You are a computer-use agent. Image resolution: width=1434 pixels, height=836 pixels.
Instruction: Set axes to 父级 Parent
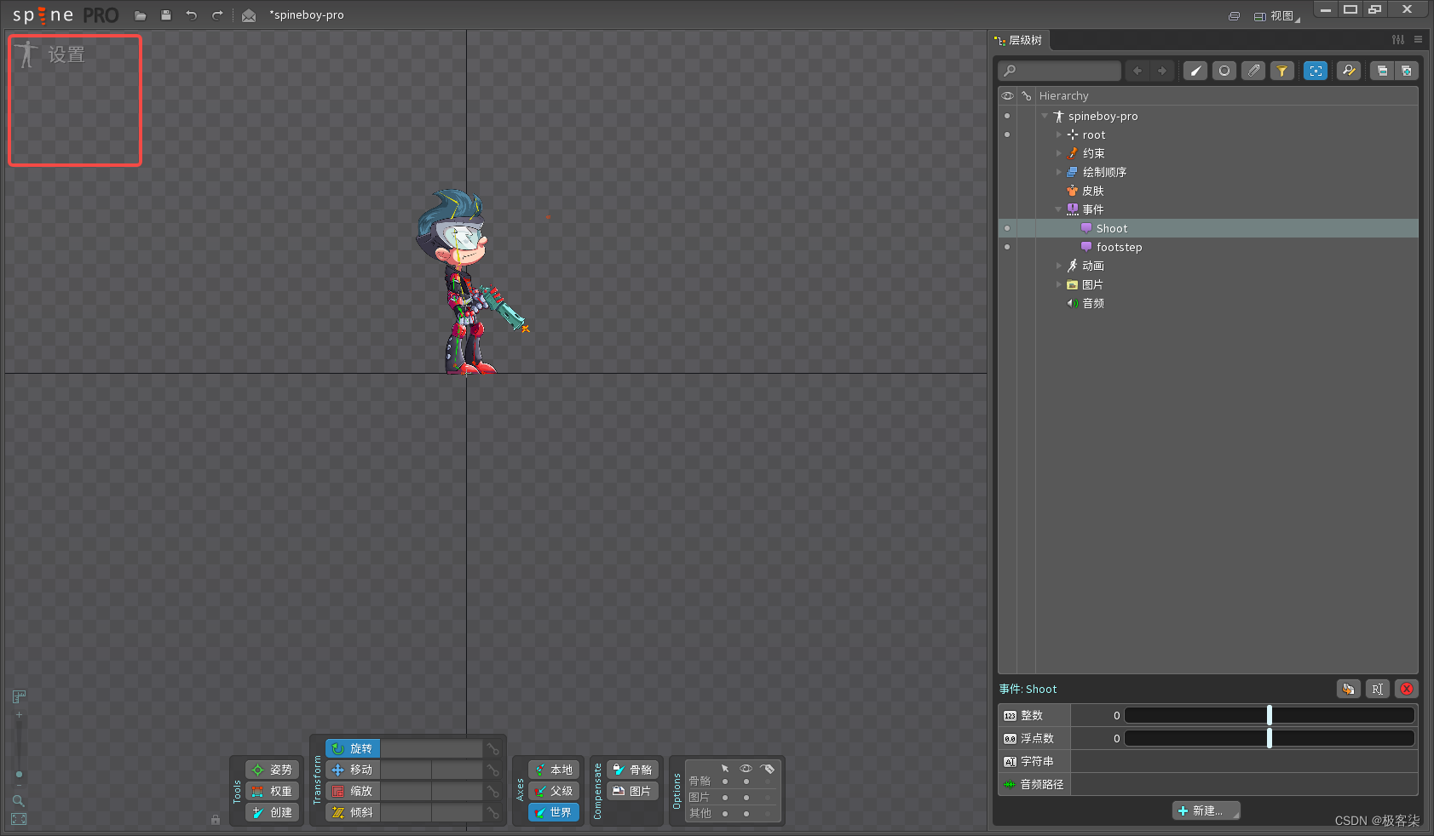(x=554, y=791)
